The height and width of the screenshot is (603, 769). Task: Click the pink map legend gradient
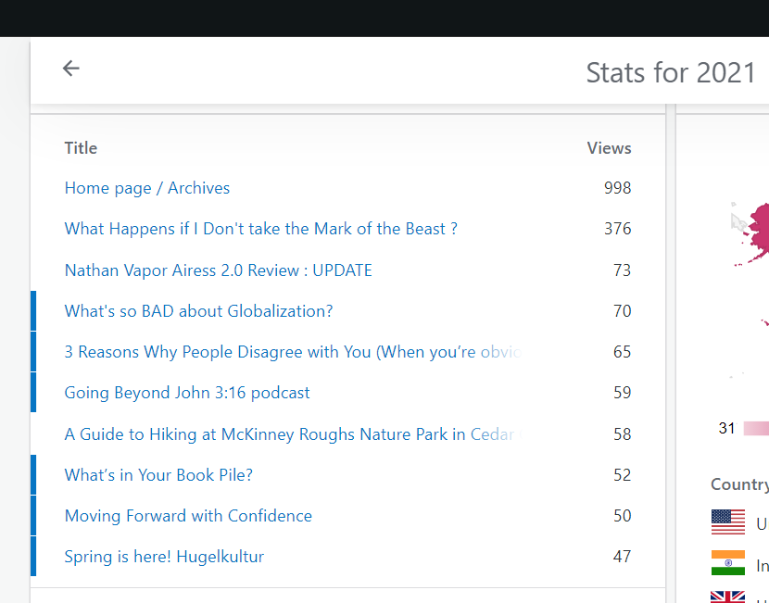pyautogui.click(x=756, y=428)
